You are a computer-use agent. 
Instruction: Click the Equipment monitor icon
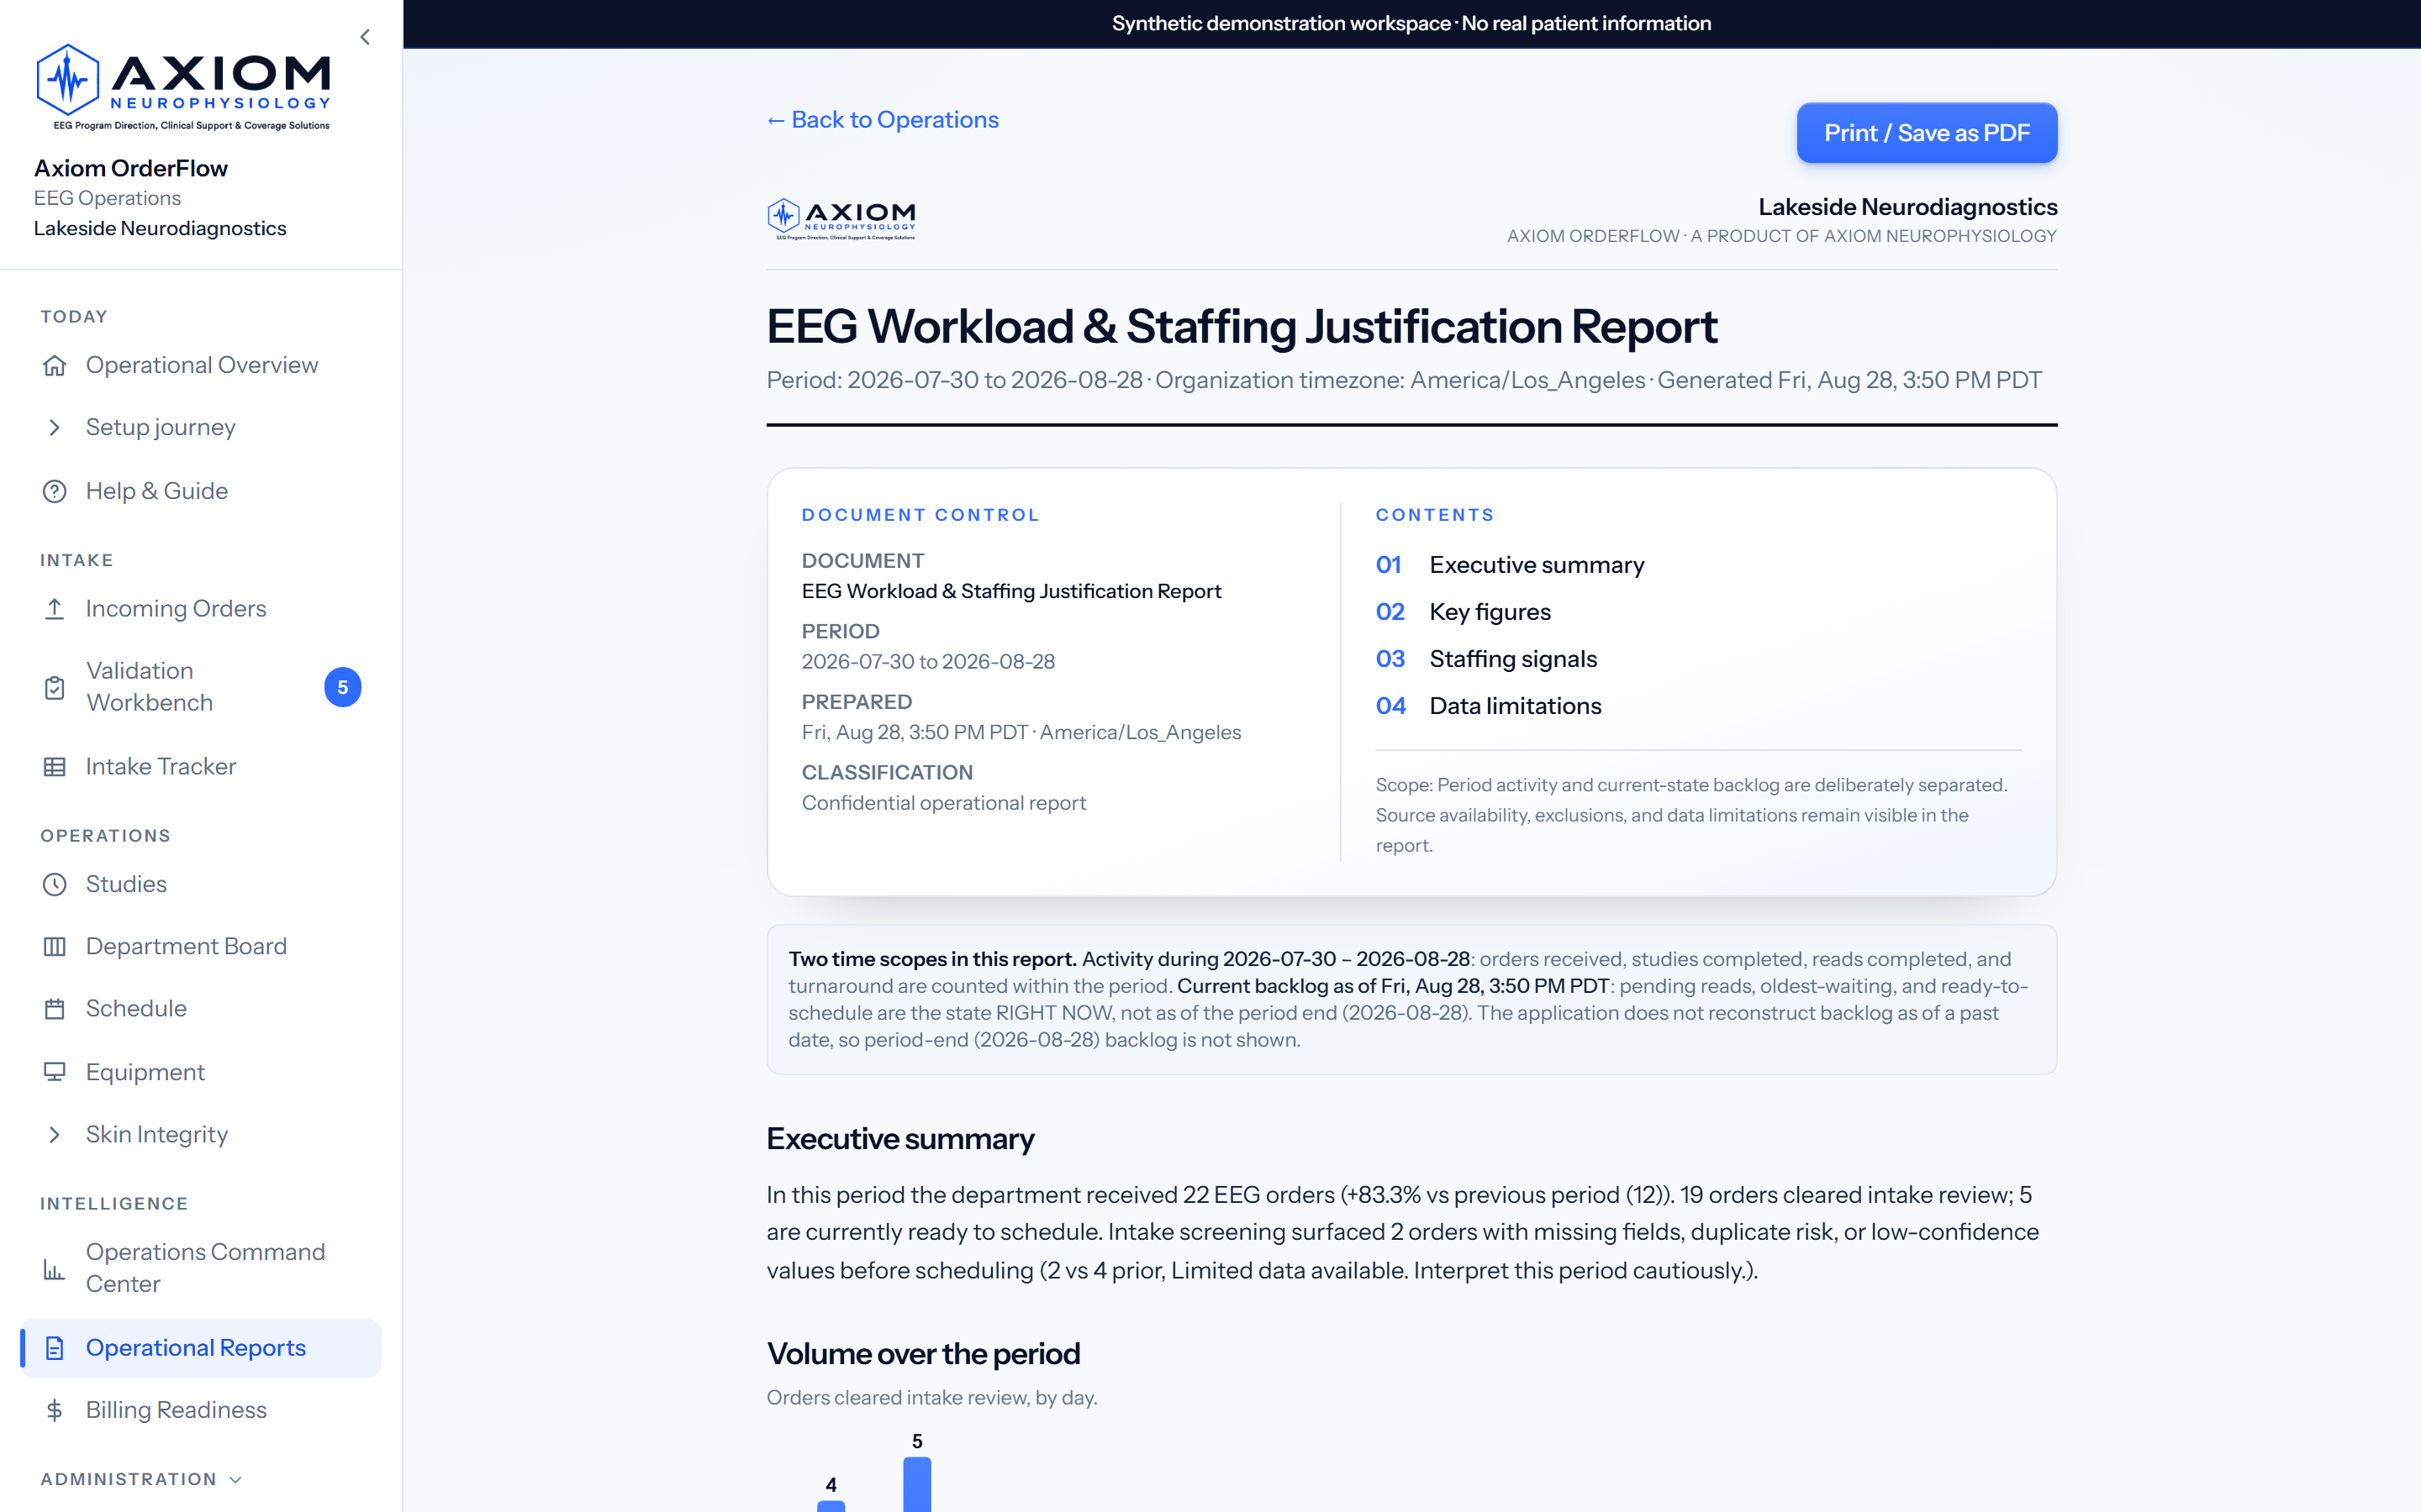tap(55, 1072)
